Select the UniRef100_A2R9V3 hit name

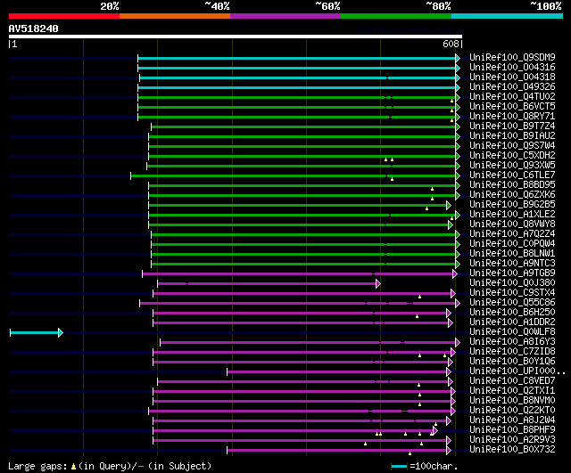click(512, 440)
